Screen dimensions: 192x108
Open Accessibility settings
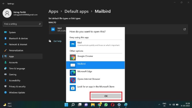point(22,81)
